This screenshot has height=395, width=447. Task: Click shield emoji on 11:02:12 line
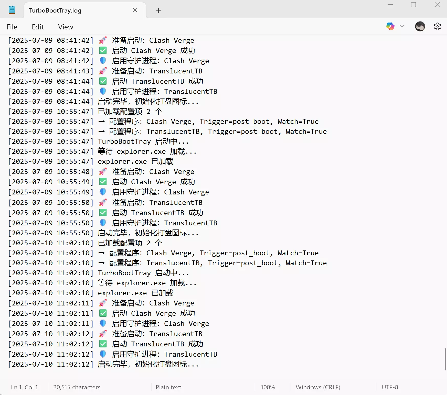tap(103, 354)
